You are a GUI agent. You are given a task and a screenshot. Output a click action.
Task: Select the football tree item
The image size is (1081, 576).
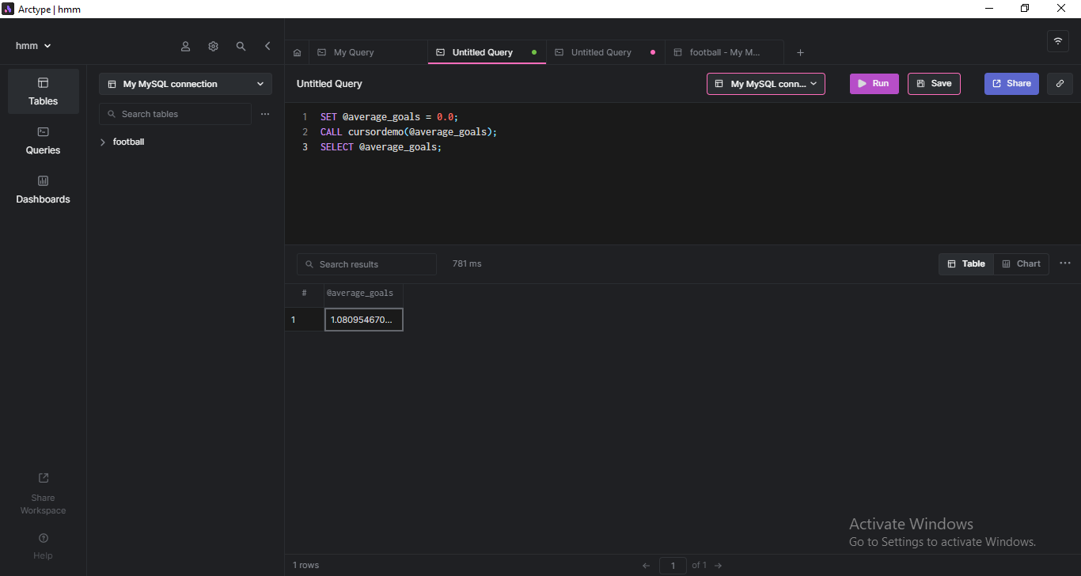[x=128, y=142]
